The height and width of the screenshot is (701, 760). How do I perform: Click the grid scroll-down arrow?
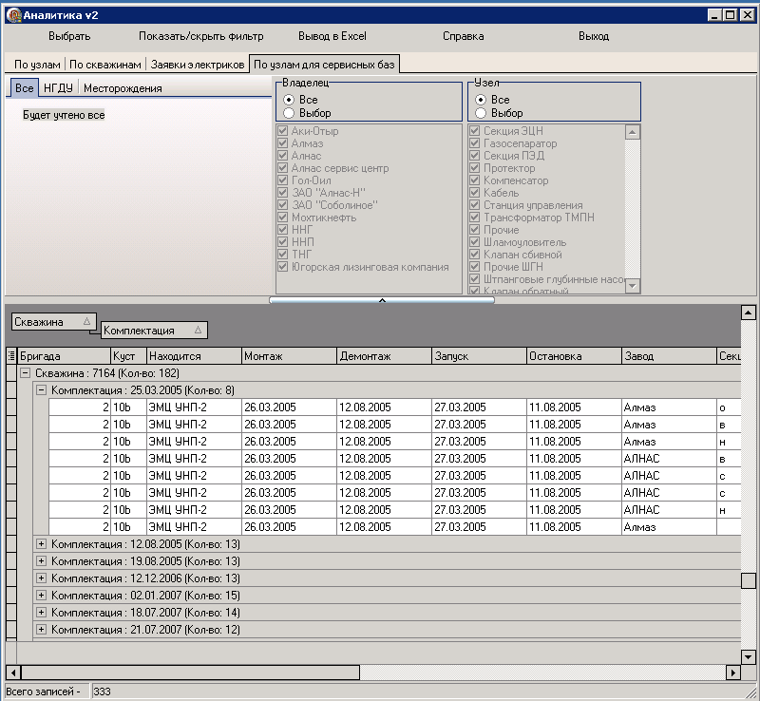(749, 657)
